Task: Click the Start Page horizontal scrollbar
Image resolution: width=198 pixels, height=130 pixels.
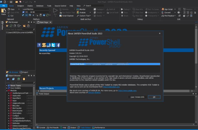Action: click(115, 91)
